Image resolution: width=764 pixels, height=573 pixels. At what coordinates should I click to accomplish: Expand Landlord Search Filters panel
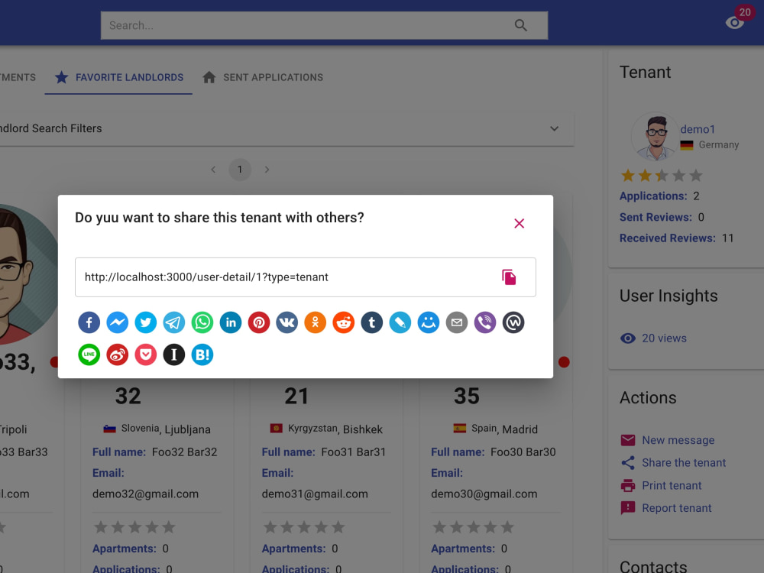pos(287,128)
